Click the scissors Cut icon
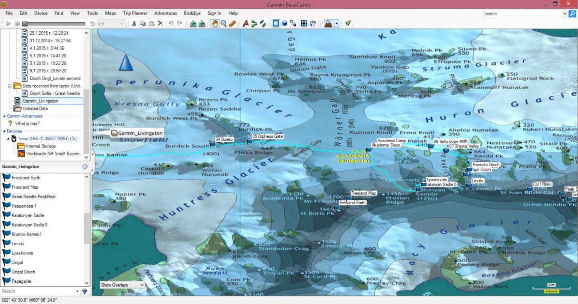This screenshot has width=578, height=304. click(x=134, y=23)
